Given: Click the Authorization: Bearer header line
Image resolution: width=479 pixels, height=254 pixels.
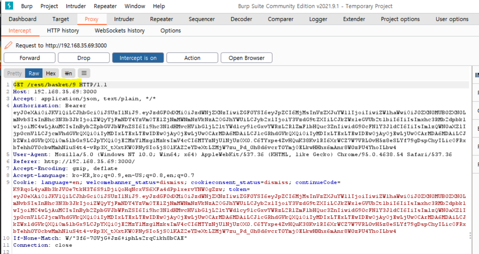Looking at the screenshot, I should point(49,106).
